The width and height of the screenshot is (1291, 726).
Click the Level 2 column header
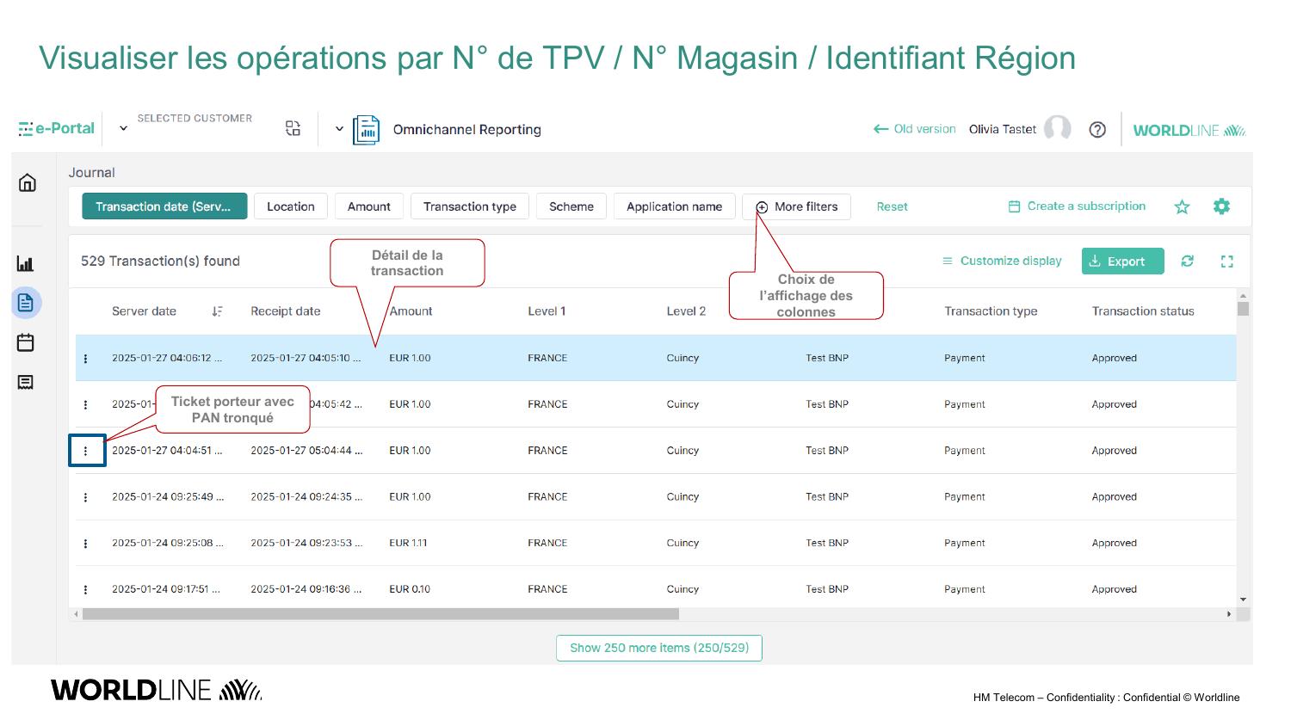click(x=686, y=311)
